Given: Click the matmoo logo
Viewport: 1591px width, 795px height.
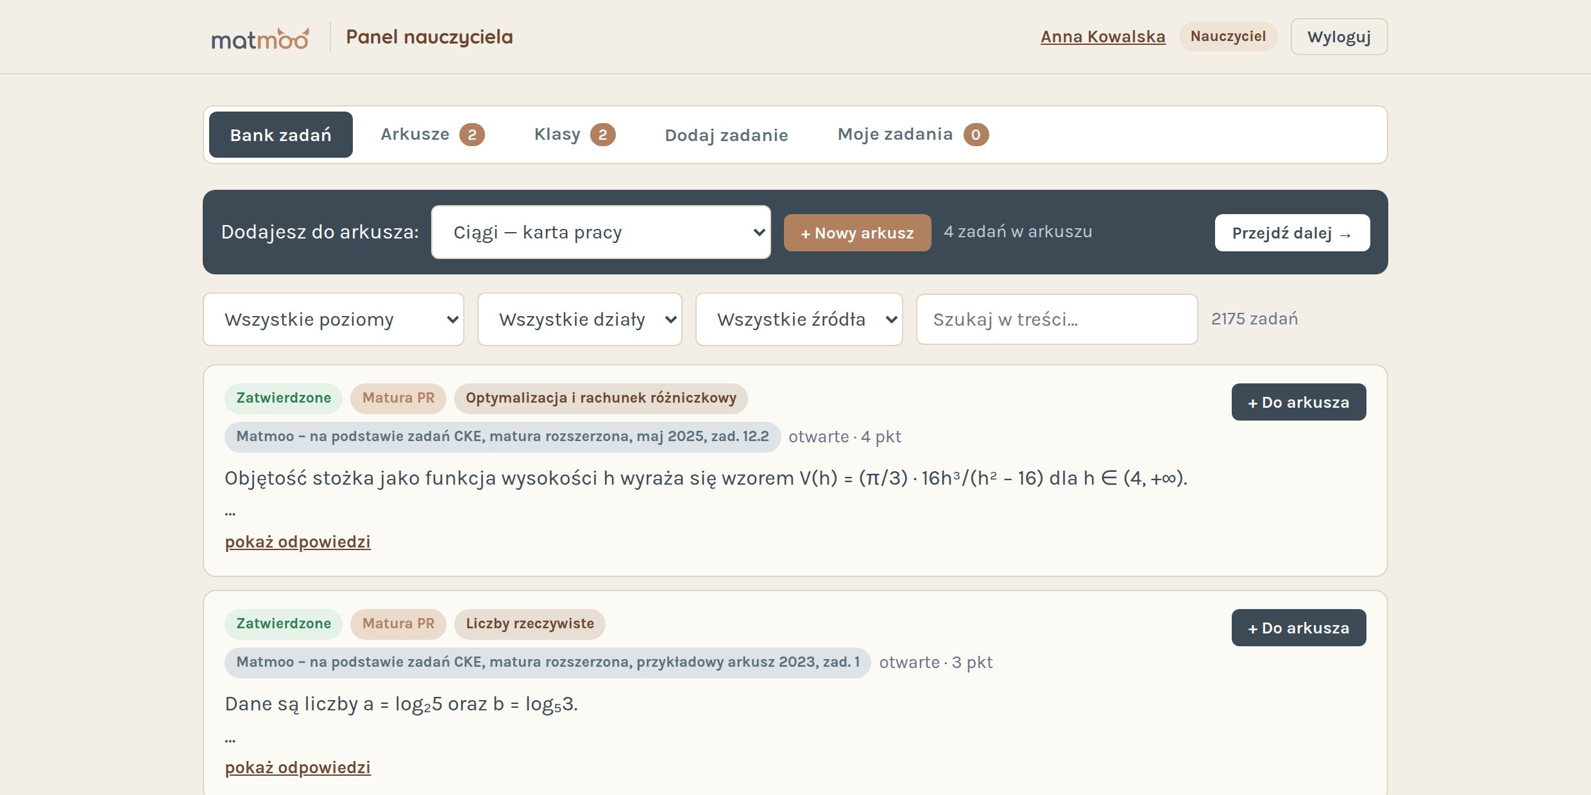Looking at the screenshot, I should coord(260,38).
